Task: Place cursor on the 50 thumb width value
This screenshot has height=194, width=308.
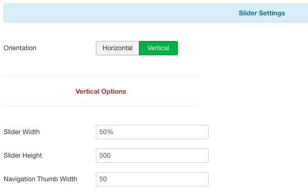Action: click(x=103, y=179)
